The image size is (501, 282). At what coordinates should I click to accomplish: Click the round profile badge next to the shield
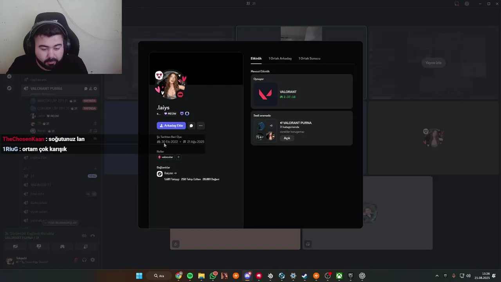[x=187, y=114]
